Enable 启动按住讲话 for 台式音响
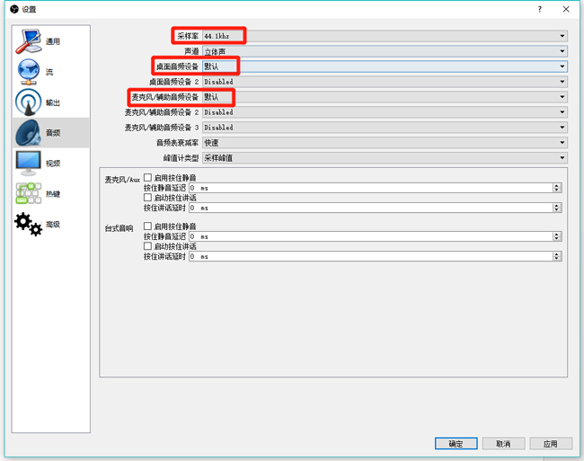The image size is (584, 461). pyautogui.click(x=147, y=246)
